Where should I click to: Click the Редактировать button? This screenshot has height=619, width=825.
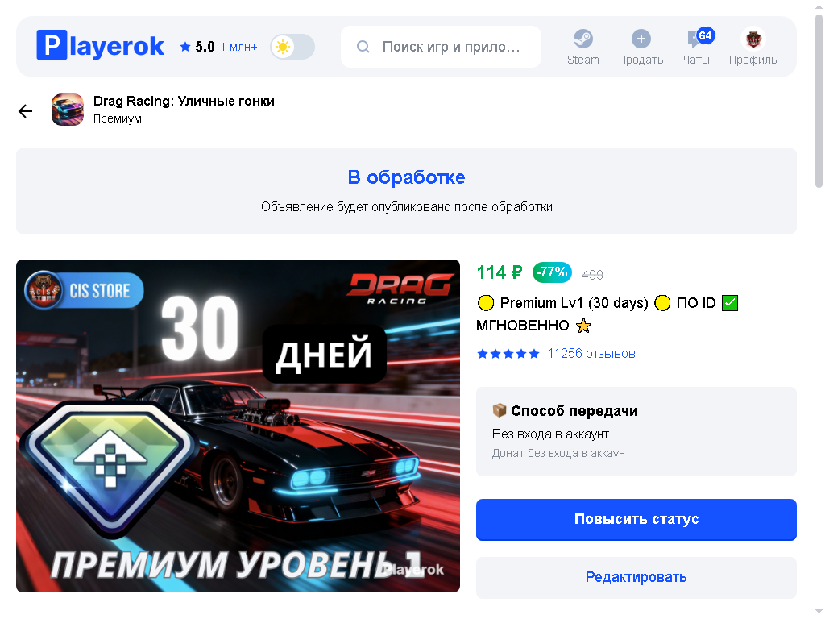(636, 577)
